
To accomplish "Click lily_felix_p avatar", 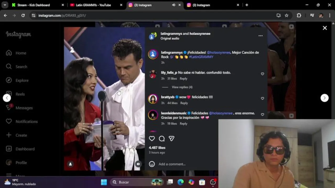I will (x=153, y=74).
